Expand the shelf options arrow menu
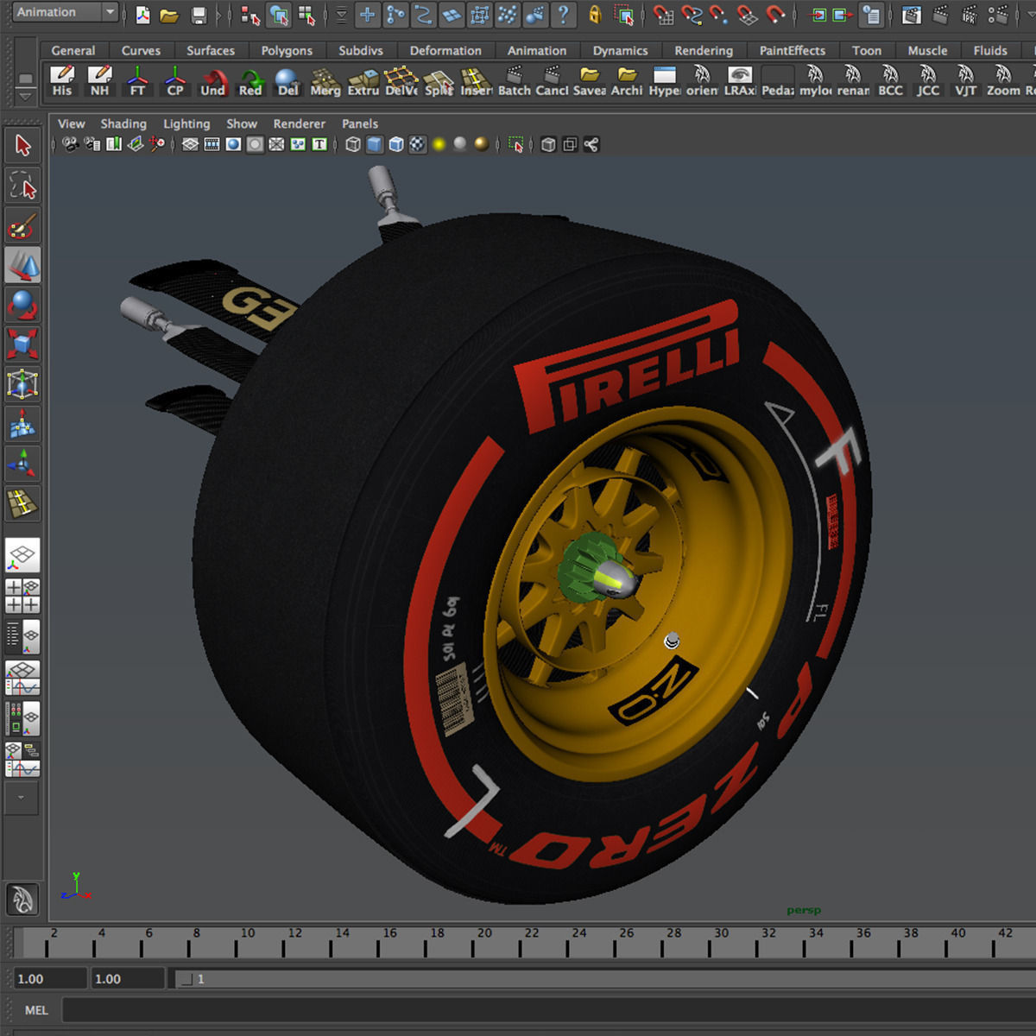Viewport: 1036px width, 1036px height. point(26,96)
